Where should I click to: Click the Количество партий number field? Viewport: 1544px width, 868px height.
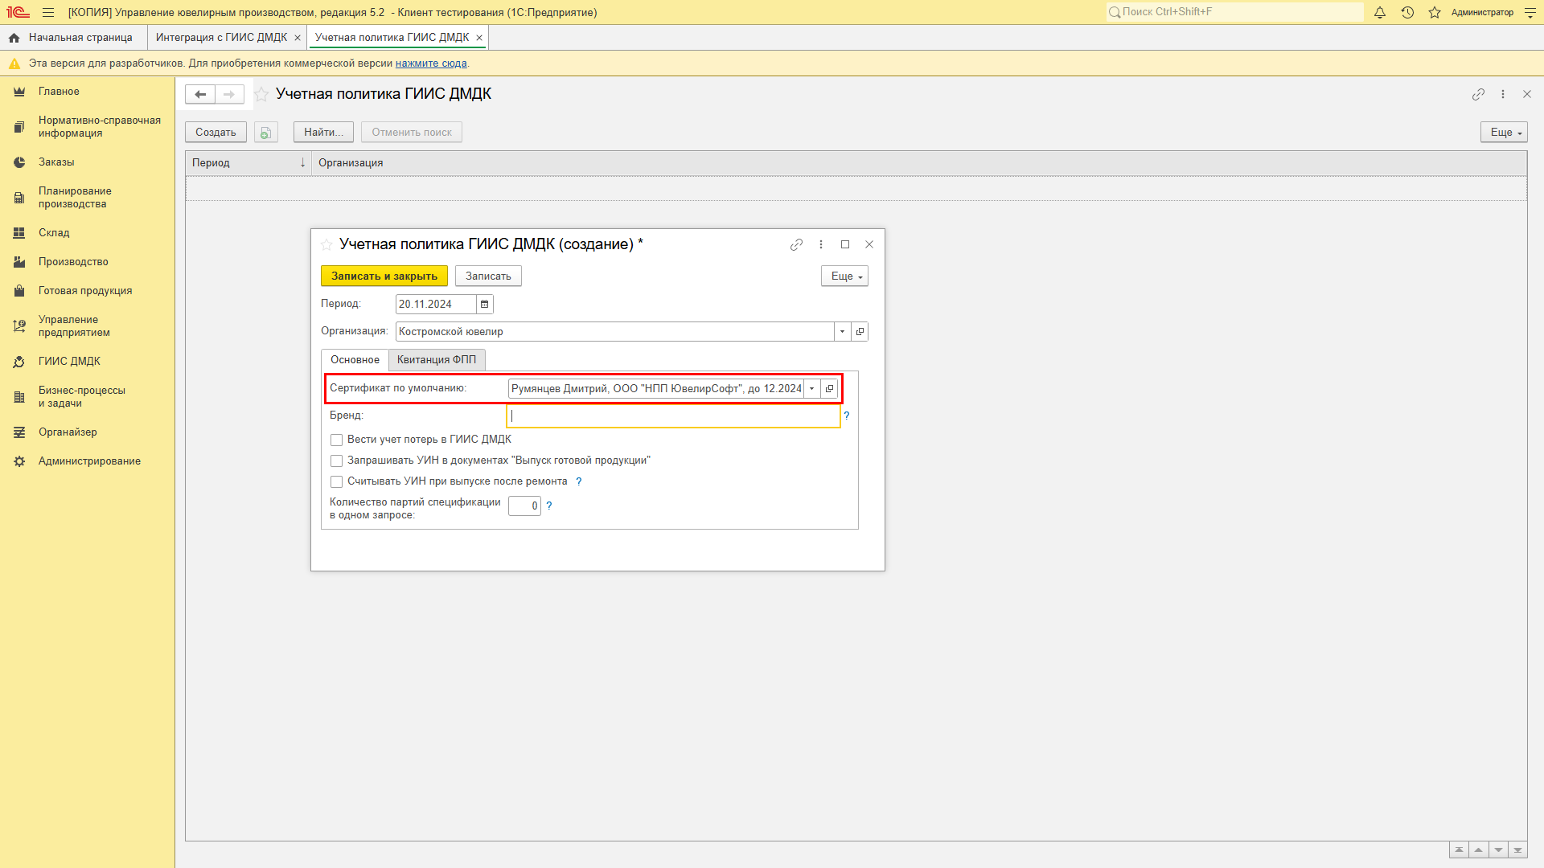coord(524,506)
